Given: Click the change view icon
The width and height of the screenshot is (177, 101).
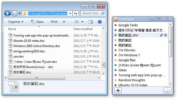Looking at the screenshot, I should pos(77,22).
